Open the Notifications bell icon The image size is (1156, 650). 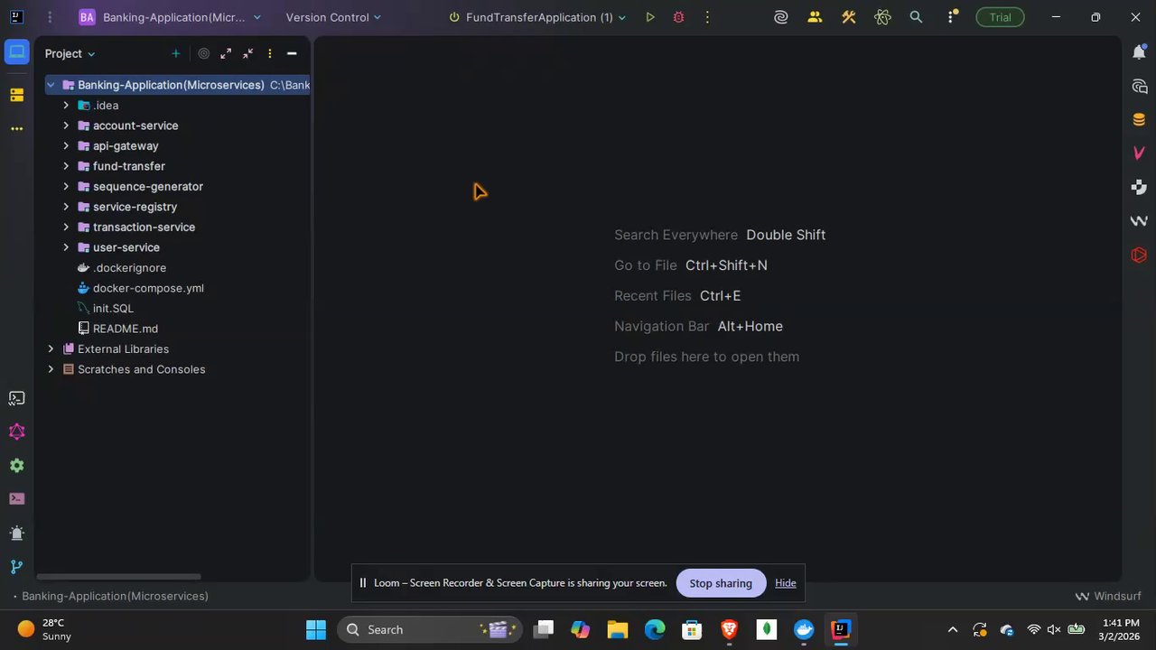1139,52
